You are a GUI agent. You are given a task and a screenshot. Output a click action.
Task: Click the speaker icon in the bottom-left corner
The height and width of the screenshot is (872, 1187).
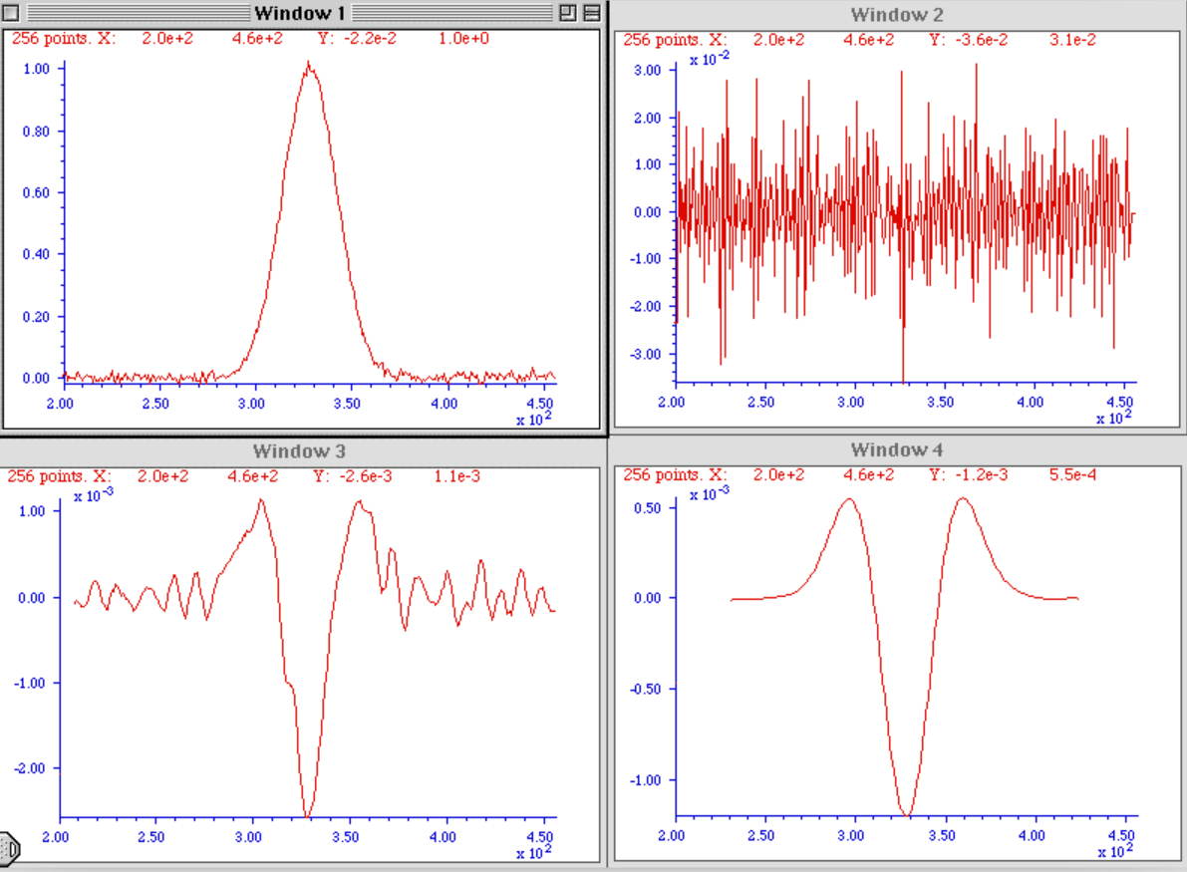[x=8, y=849]
